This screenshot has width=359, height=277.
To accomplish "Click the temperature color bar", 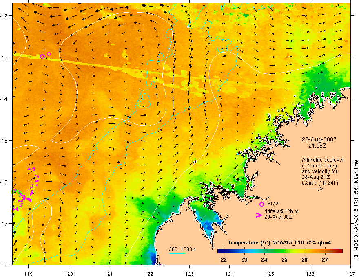I will (280, 251).
